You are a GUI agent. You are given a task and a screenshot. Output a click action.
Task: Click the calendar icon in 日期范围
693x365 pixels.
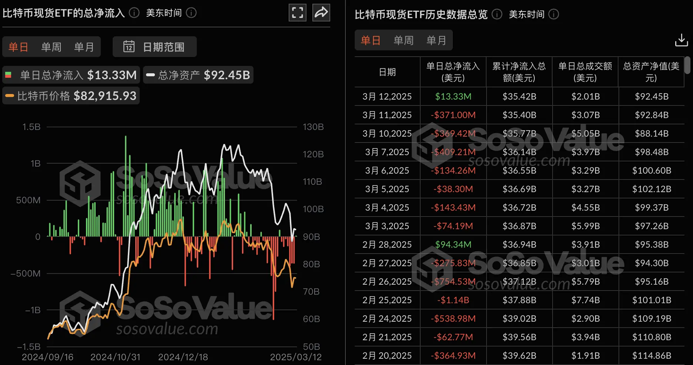point(129,47)
